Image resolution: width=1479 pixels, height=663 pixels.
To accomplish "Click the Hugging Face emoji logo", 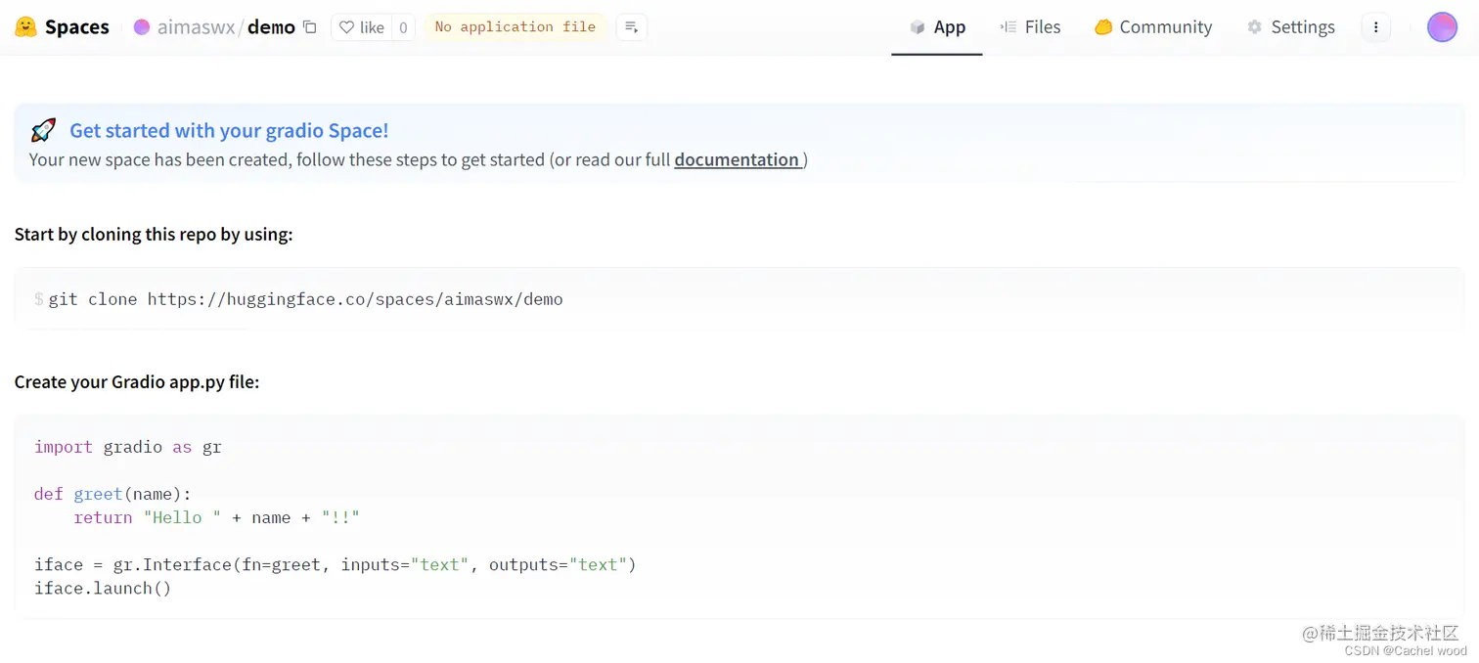I will tap(26, 26).
